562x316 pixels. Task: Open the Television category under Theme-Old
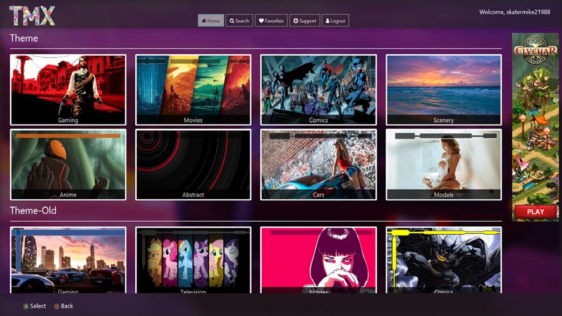click(193, 260)
